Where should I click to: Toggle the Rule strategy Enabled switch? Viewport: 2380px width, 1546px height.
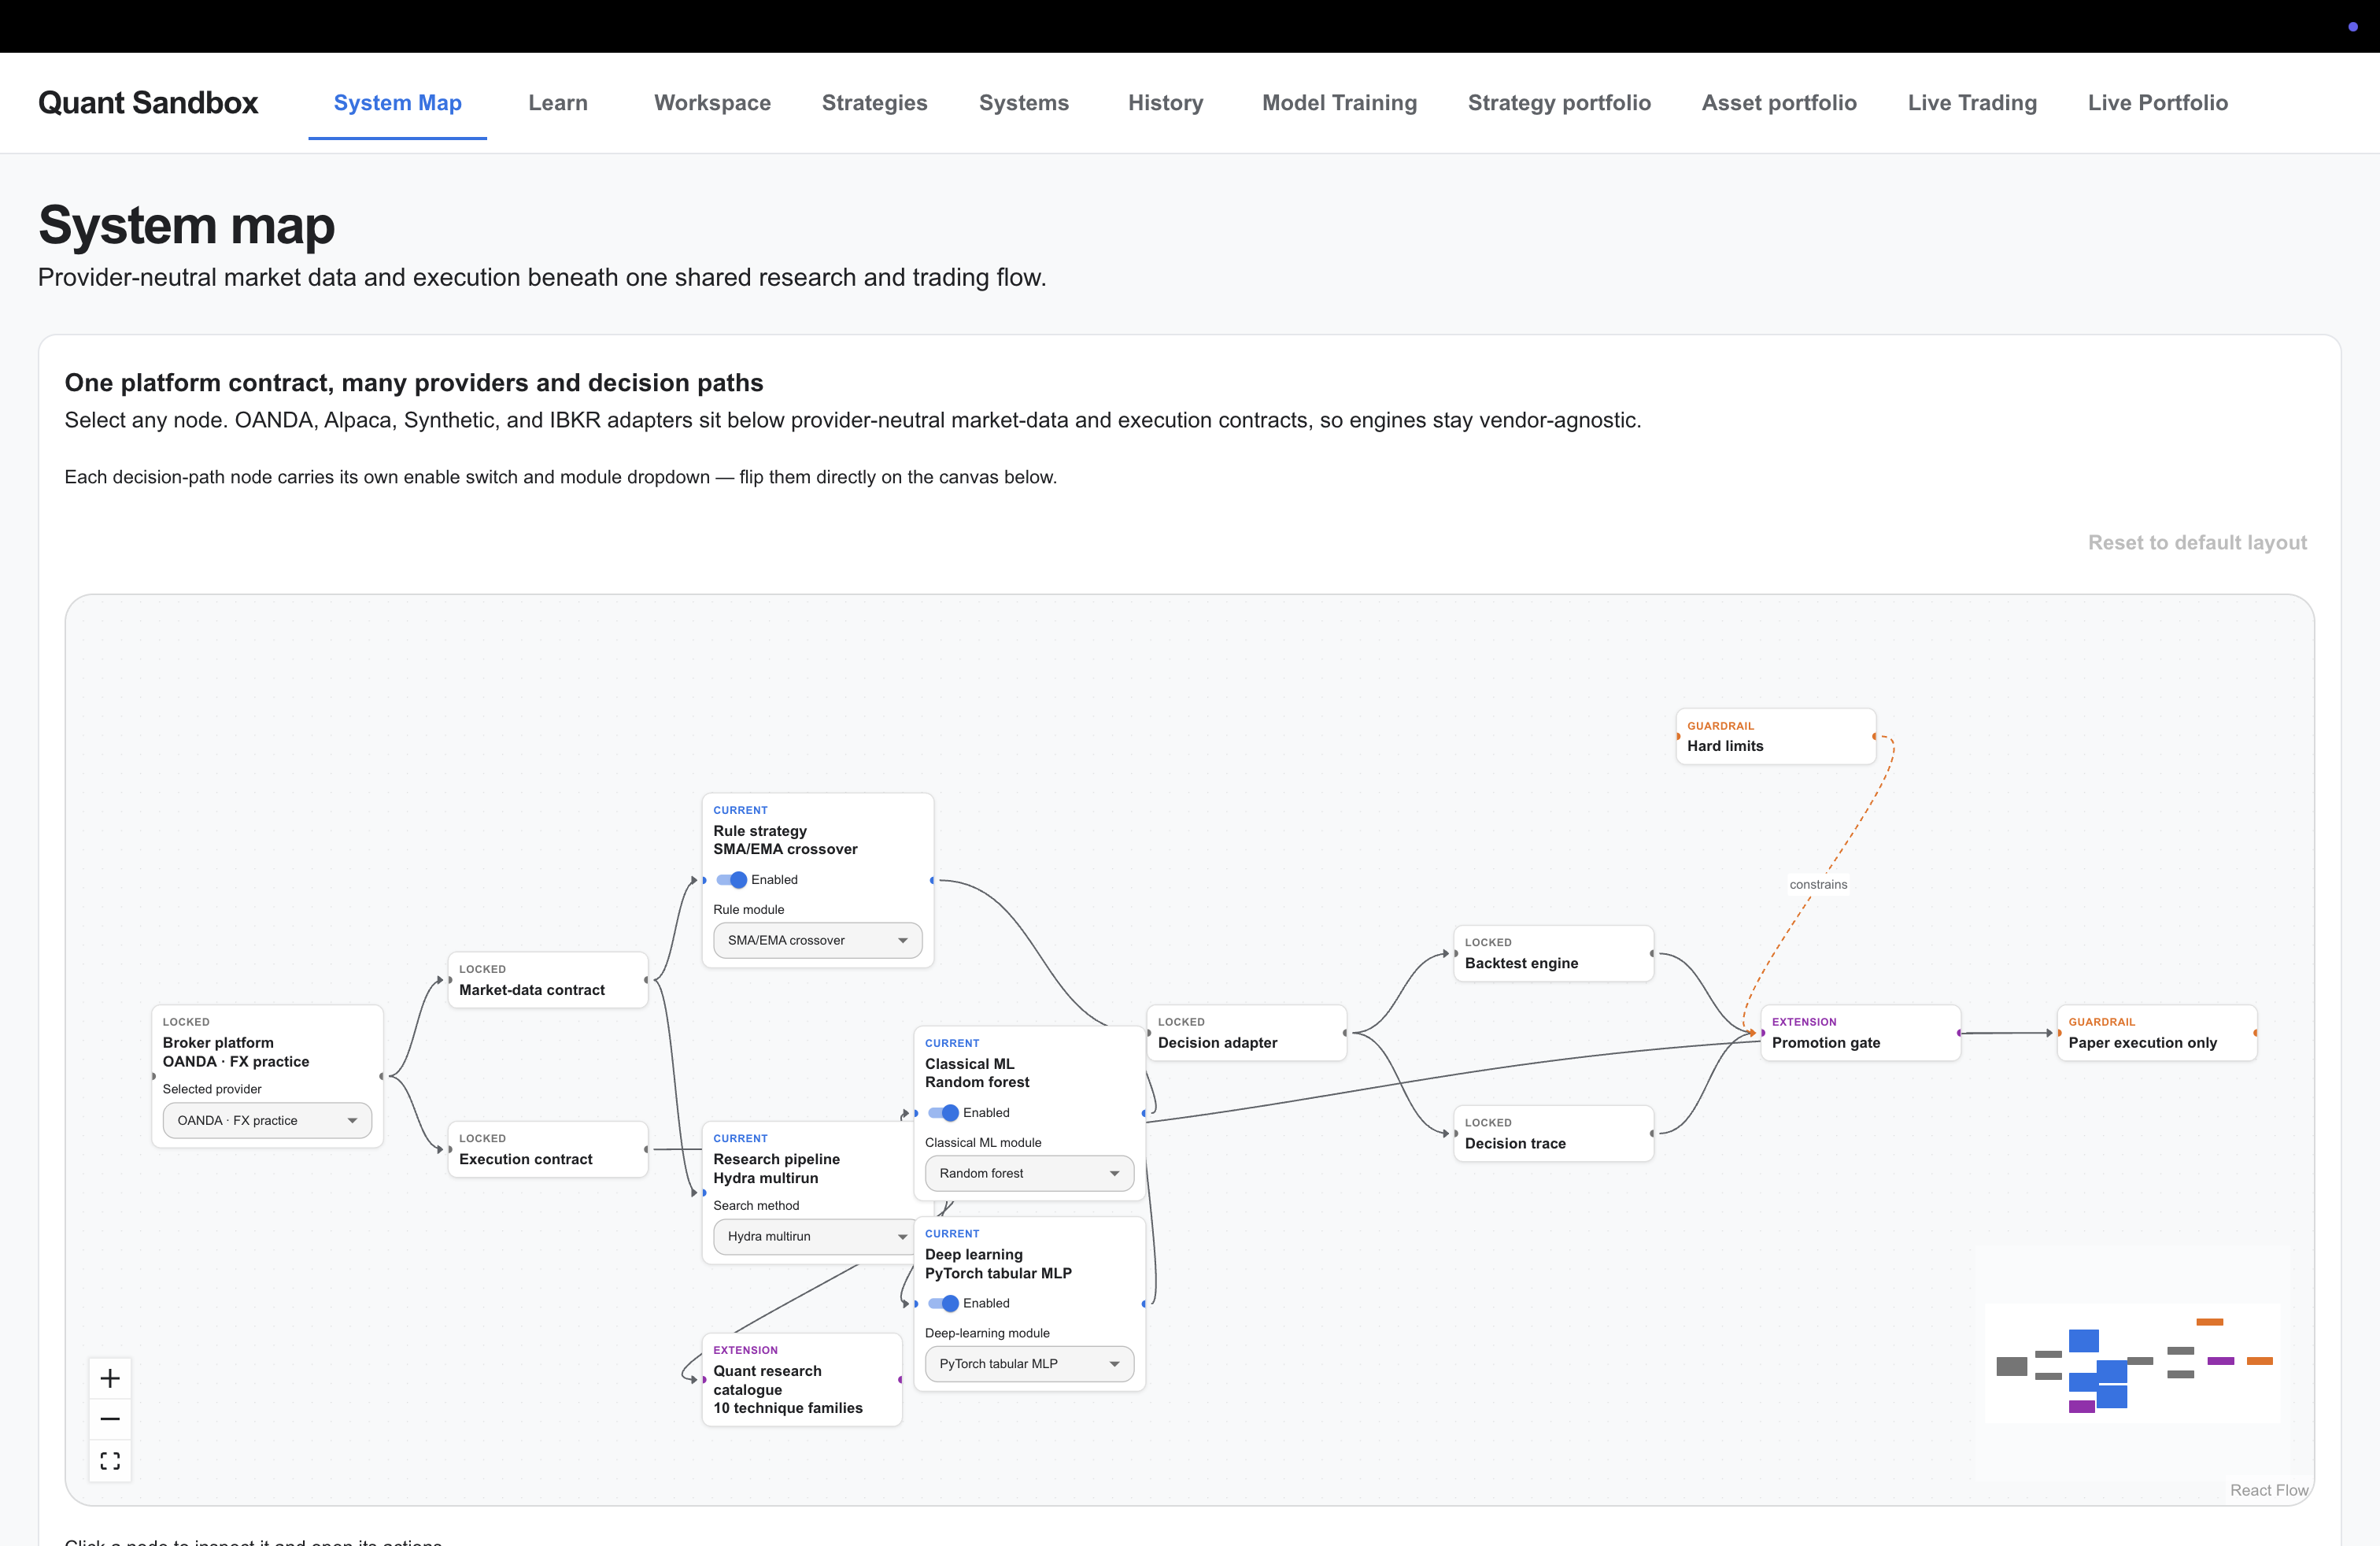pos(732,880)
